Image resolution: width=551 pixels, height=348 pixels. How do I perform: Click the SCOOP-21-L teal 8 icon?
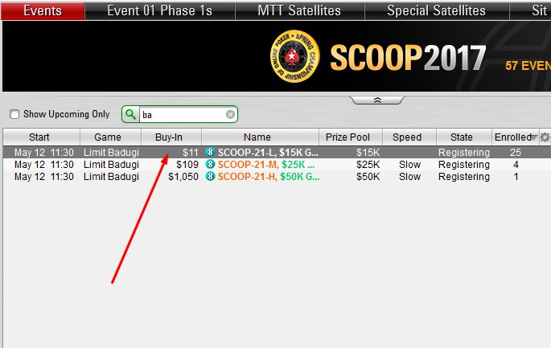(x=210, y=153)
